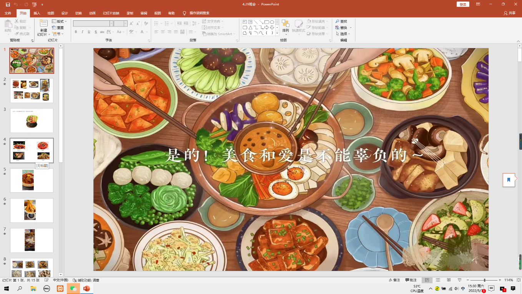The height and width of the screenshot is (294, 522).
Task: Align text to the left
Action: click(x=156, y=32)
